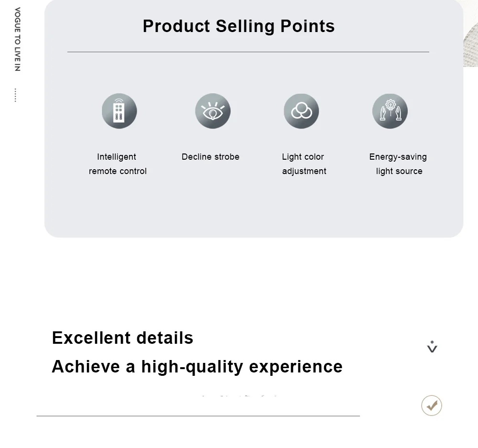
Task: Click the words 'light source' under Energy-saving
Action: point(399,171)
